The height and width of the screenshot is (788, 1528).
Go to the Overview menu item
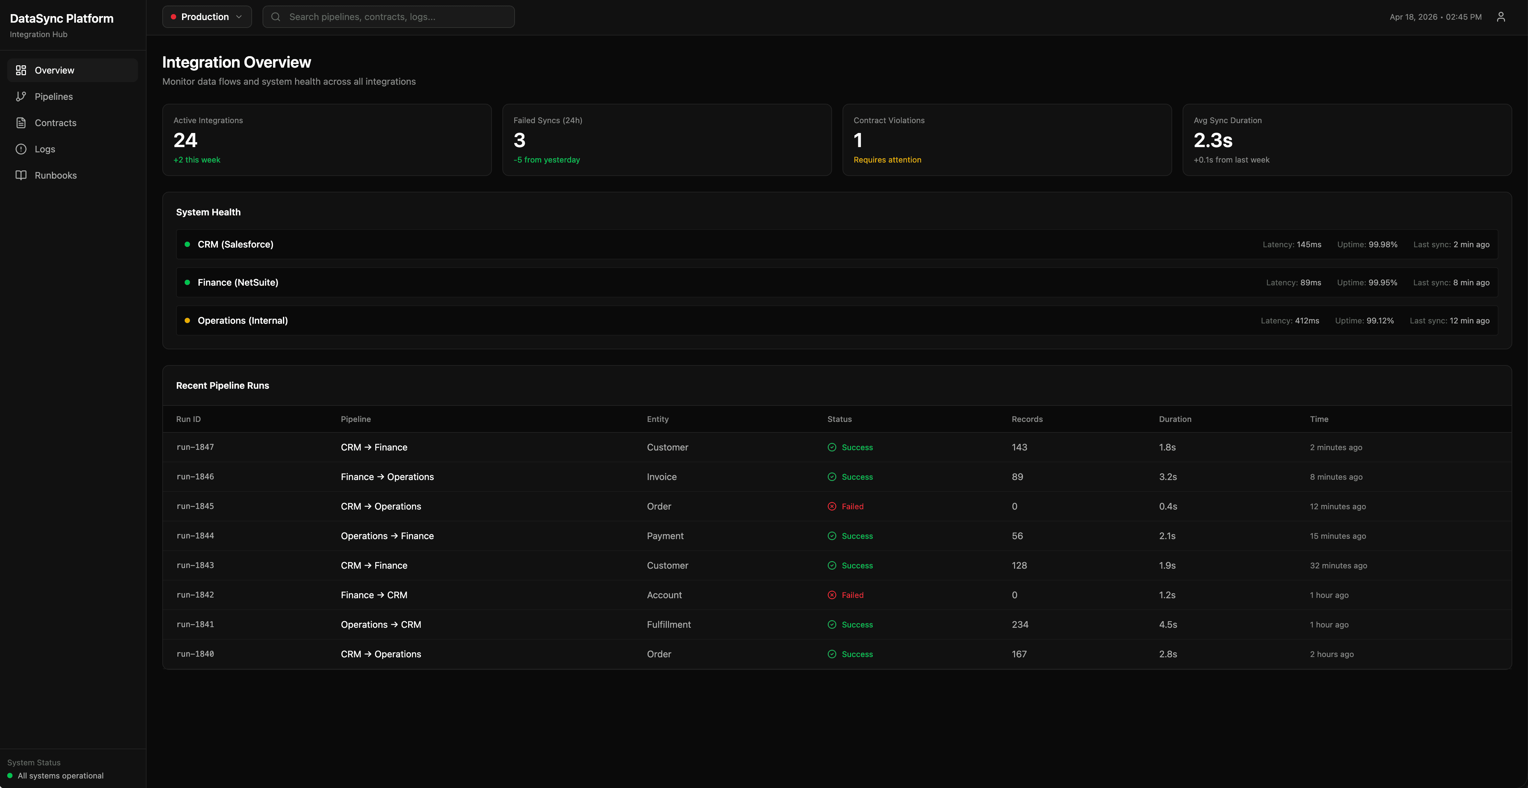(x=72, y=70)
